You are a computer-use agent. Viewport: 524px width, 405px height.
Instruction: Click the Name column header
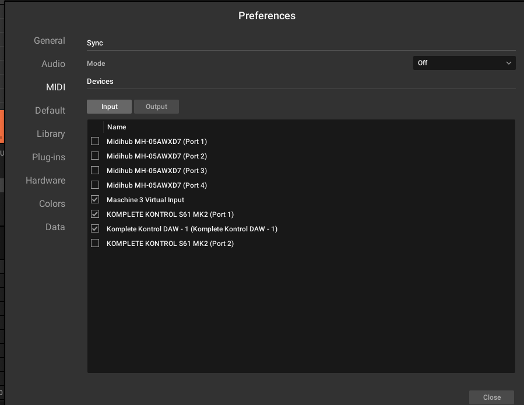coord(117,127)
